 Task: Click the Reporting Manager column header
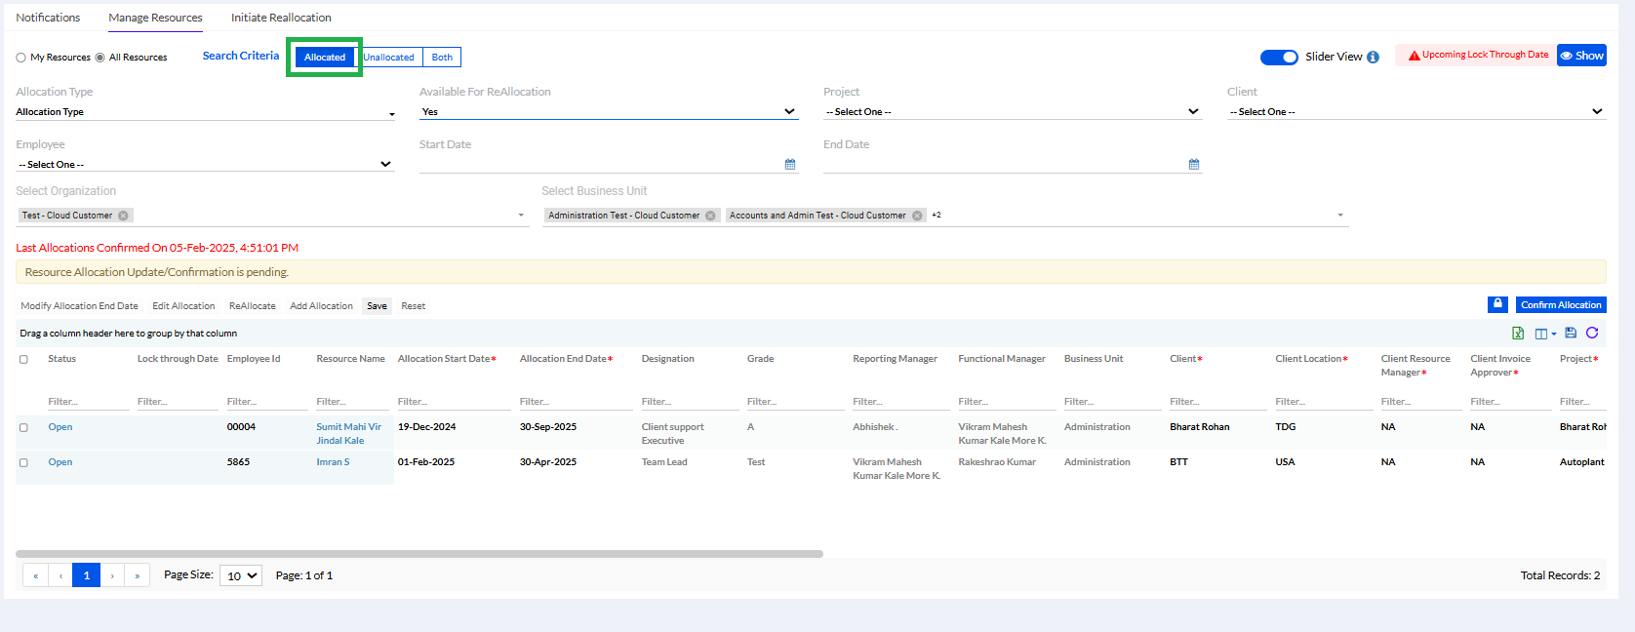point(895,359)
